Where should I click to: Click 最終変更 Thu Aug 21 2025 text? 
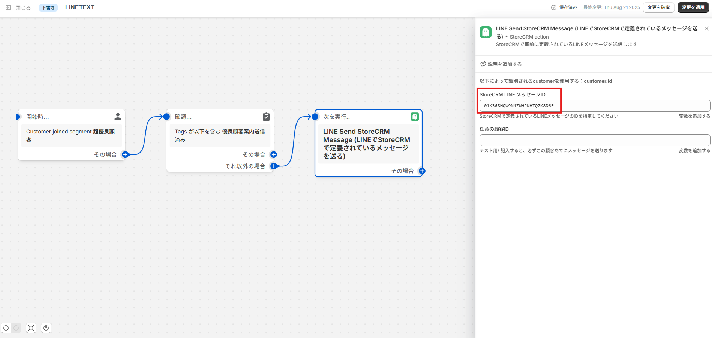click(612, 7)
